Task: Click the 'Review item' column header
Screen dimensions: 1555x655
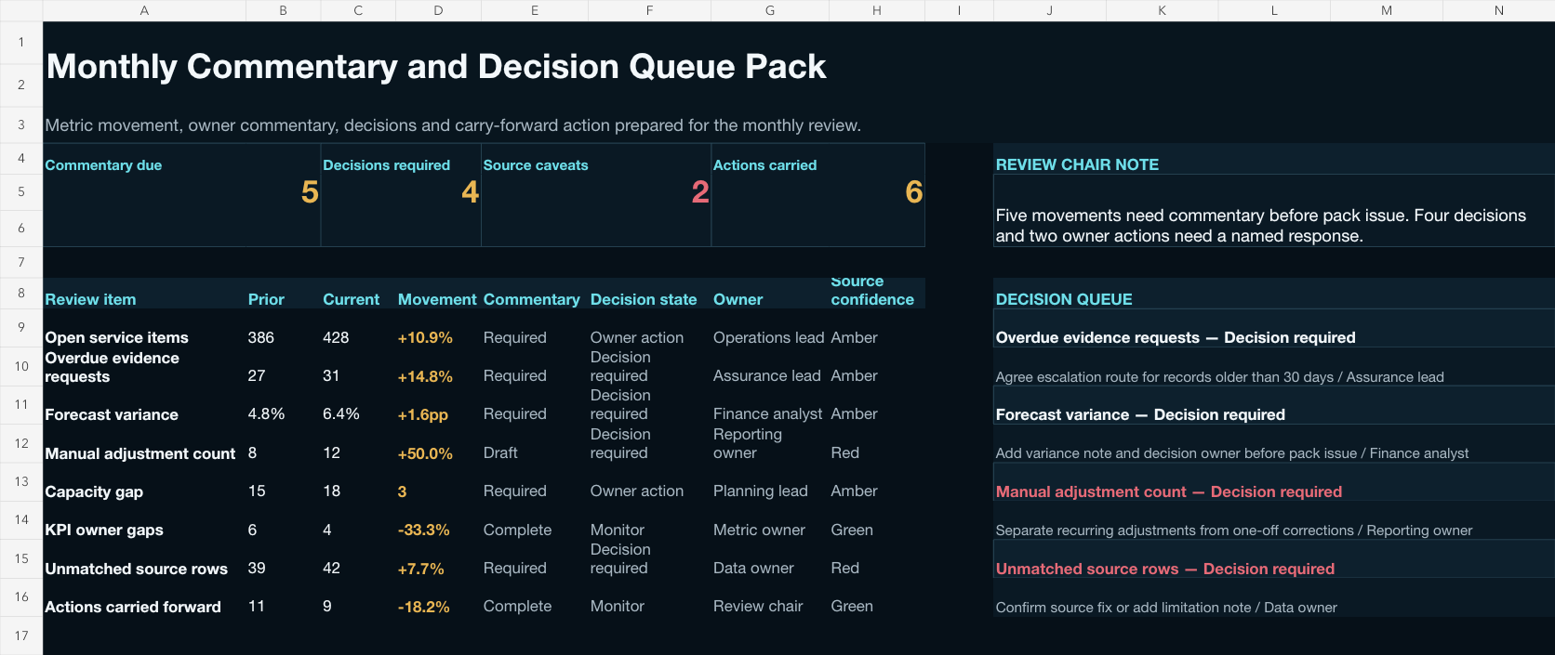Action: (x=90, y=299)
